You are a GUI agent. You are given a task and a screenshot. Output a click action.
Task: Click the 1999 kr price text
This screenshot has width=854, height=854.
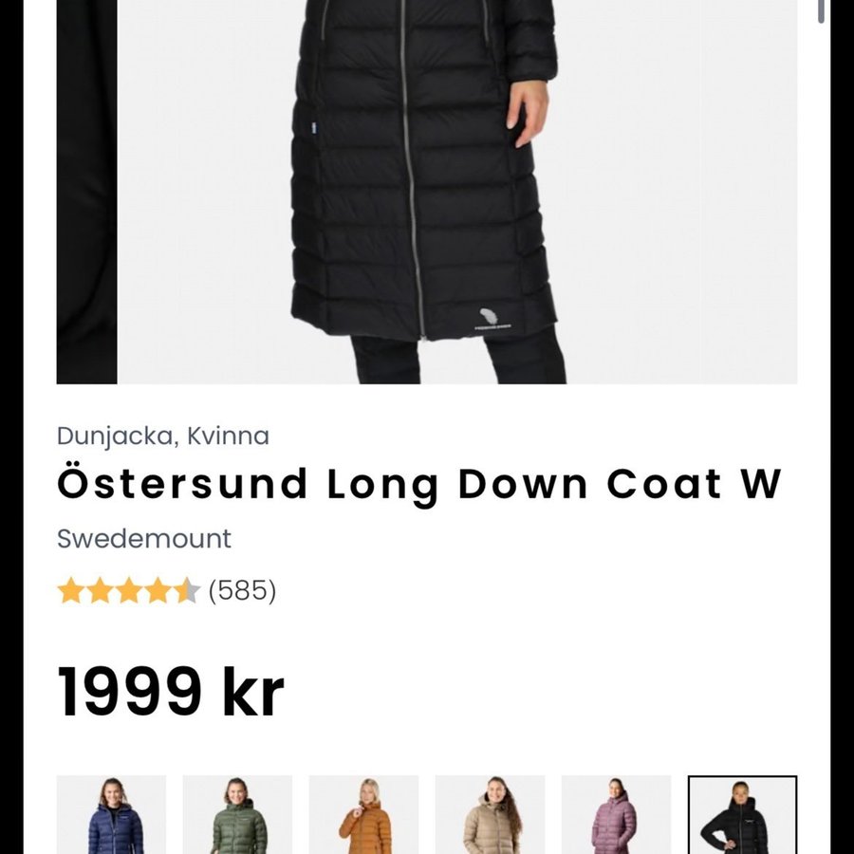(x=171, y=692)
